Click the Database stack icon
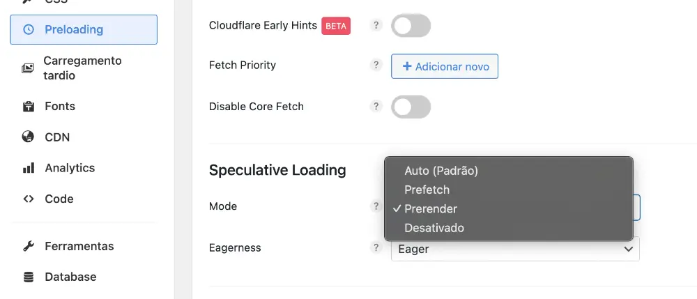The width and height of the screenshot is (697, 299). [x=29, y=277]
